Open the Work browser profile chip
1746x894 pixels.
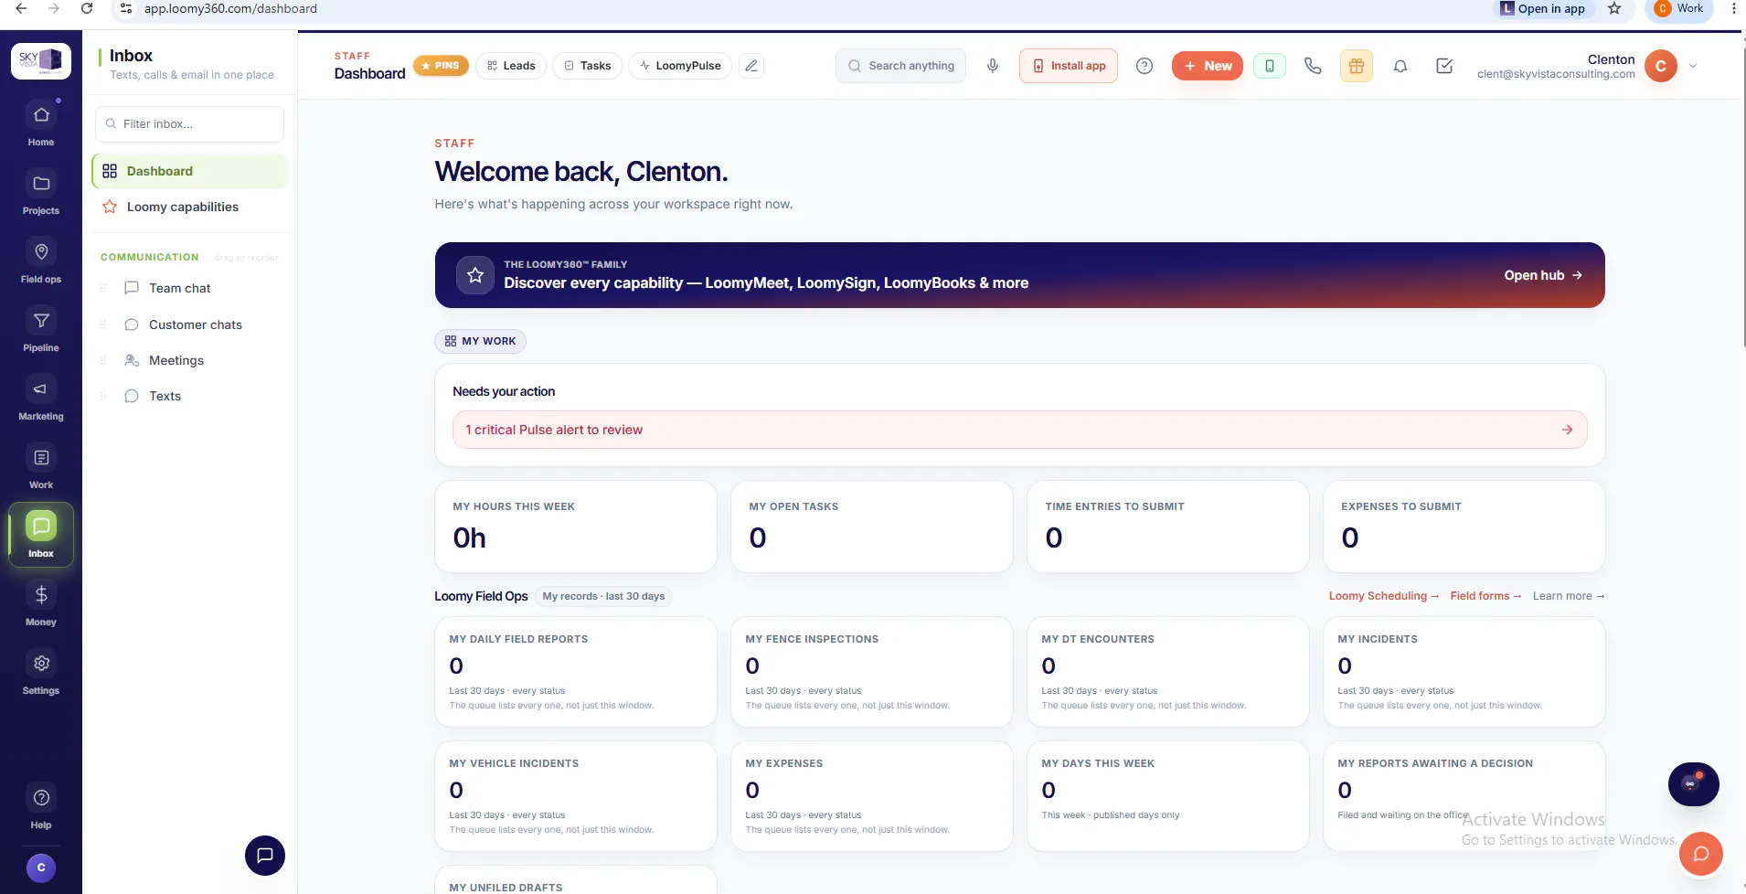[x=1679, y=8]
